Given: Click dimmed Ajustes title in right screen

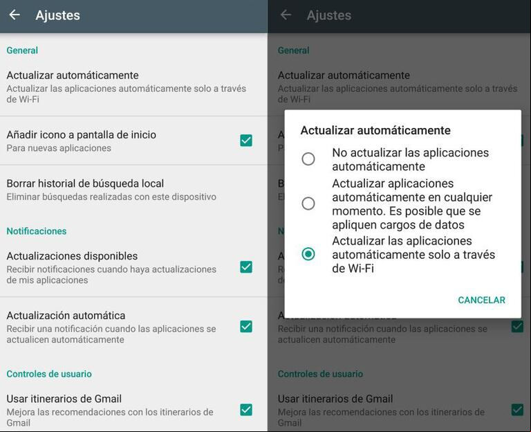Looking at the screenshot, I should (x=329, y=15).
